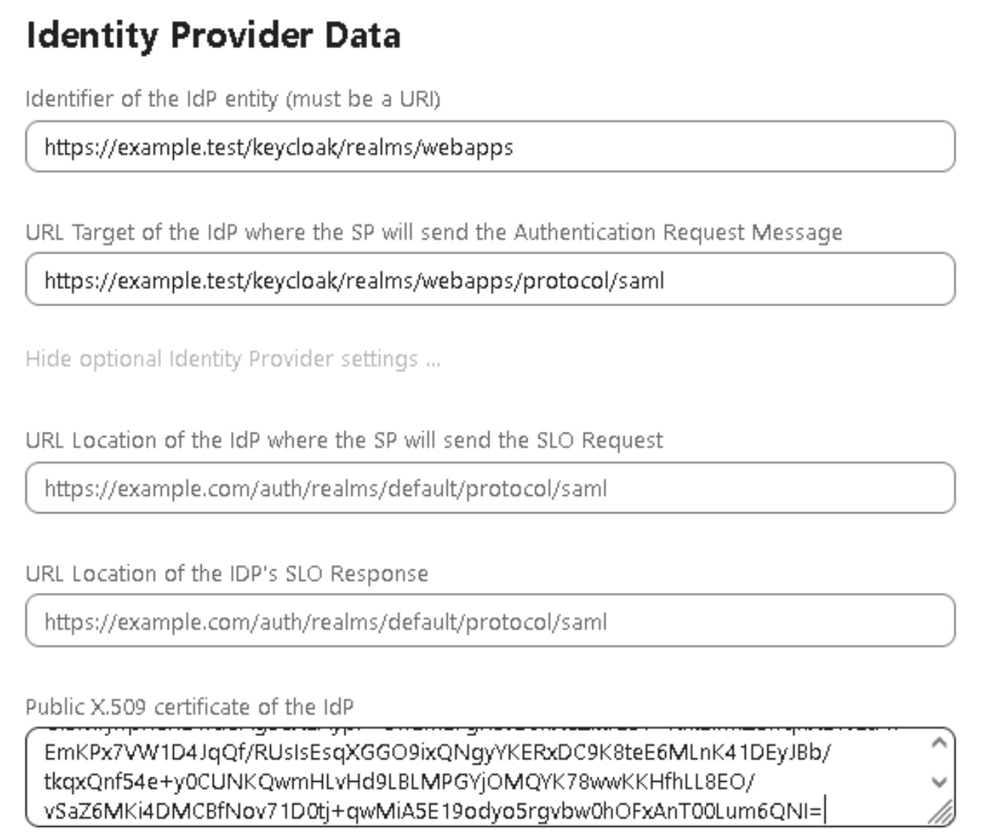Viewport: 991px width, 839px height.
Task: Click the final certificate line ending 'Lum6QNI='
Action: click(433, 812)
